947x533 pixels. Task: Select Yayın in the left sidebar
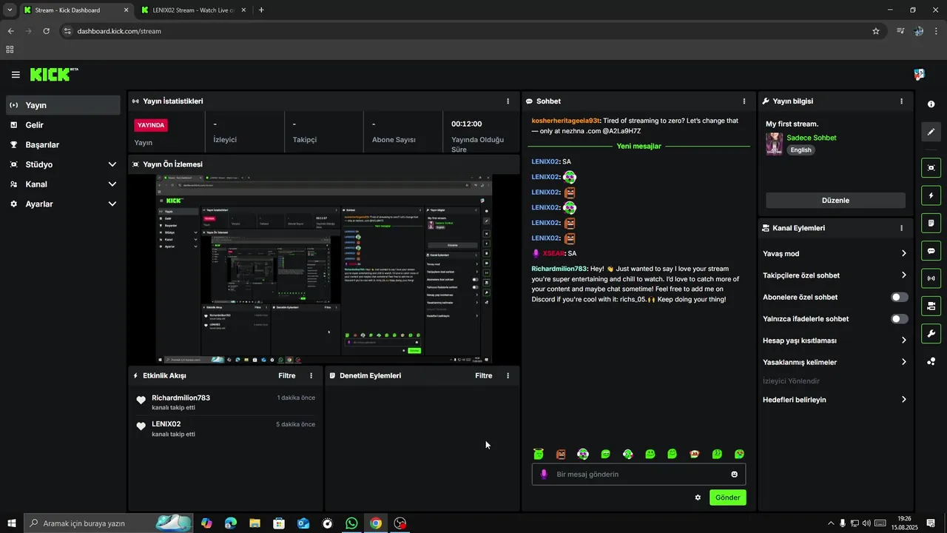(63, 105)
